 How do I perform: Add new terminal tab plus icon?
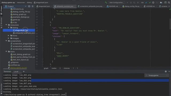(x=24, y=71)
